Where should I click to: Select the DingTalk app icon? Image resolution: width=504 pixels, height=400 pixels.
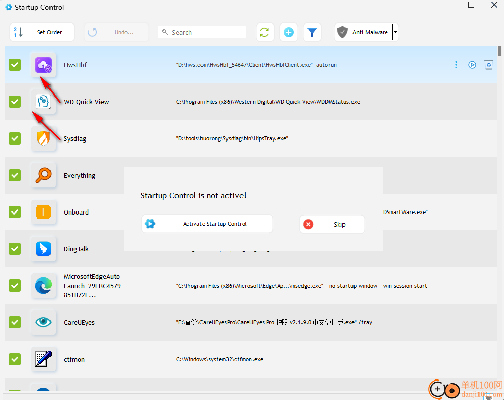click(x=43, y=249)
